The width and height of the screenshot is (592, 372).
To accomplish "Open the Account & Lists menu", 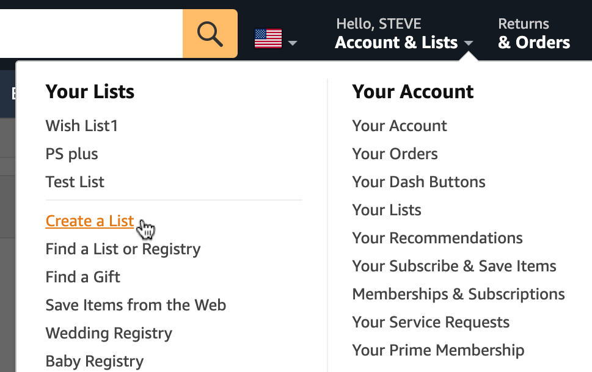I will coord(396,42).
